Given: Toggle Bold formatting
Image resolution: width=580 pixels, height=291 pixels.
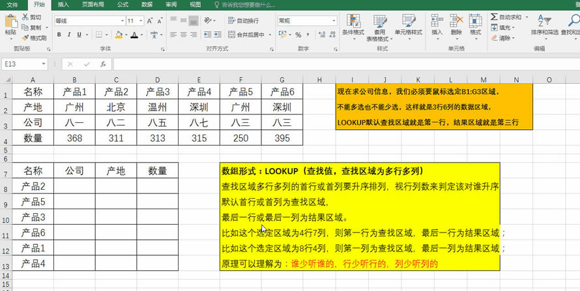Looking at the screenshot, I should click(x=59, y=34).
